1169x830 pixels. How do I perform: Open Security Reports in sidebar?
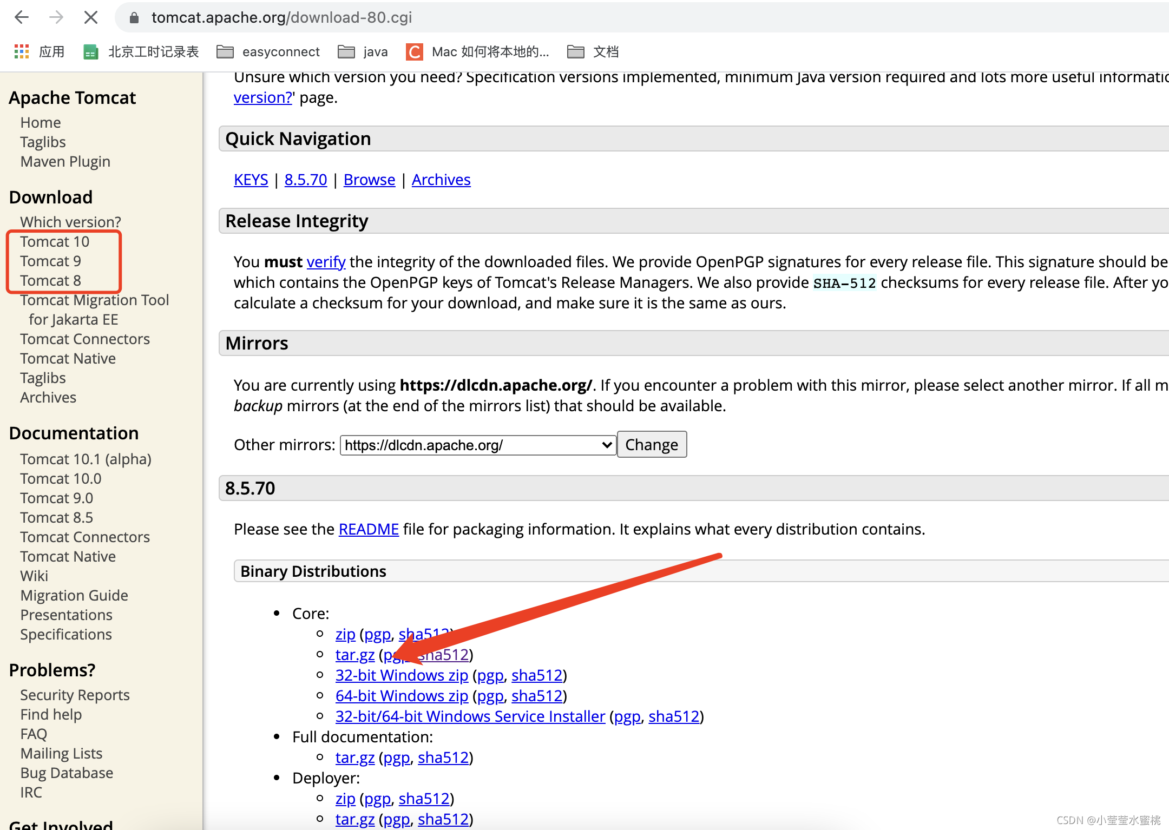click(x=75, y=695)
